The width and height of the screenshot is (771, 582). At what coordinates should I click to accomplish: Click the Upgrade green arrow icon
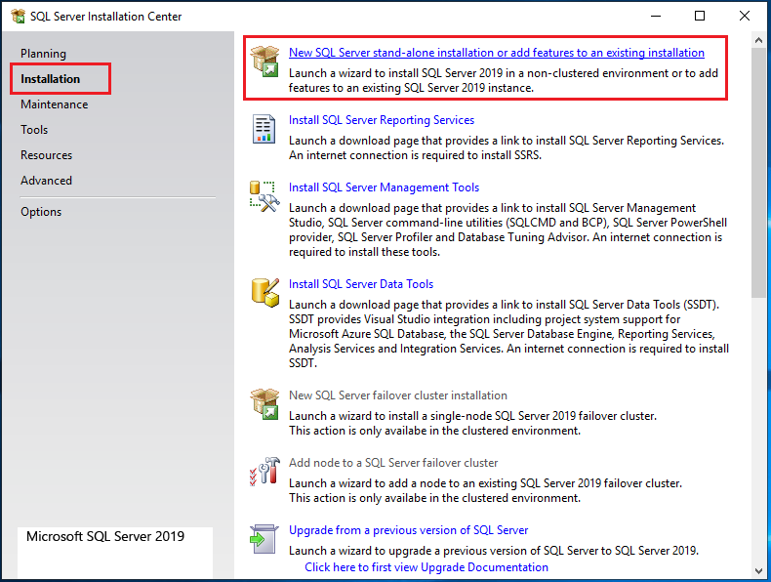264,539
